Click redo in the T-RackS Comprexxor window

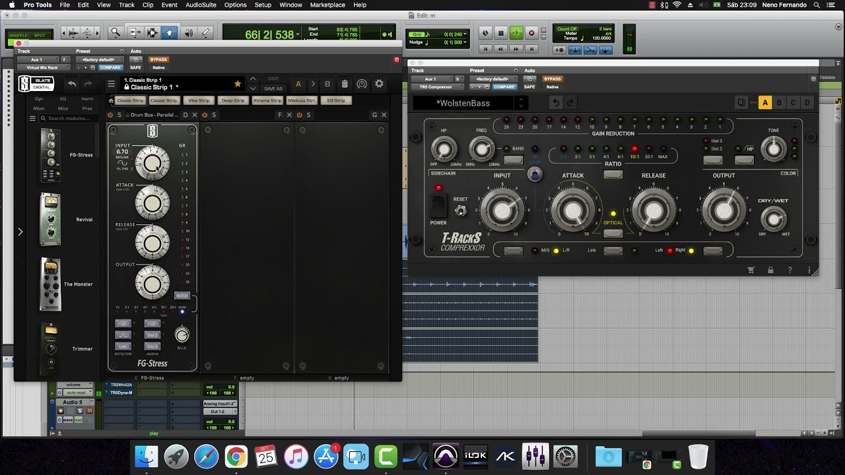pyautogui.click(x=570, y=103)
